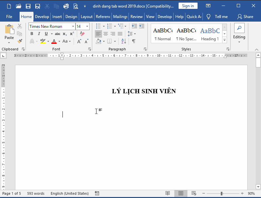Open the Layout ribbon tab

87,17
